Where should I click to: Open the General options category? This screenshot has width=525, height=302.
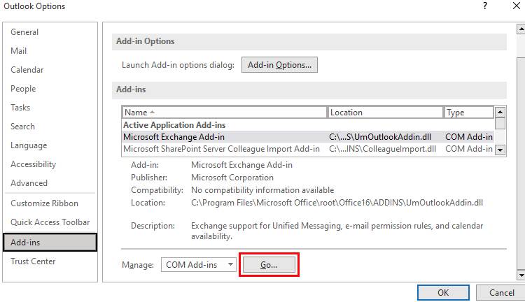click(24, 32)
